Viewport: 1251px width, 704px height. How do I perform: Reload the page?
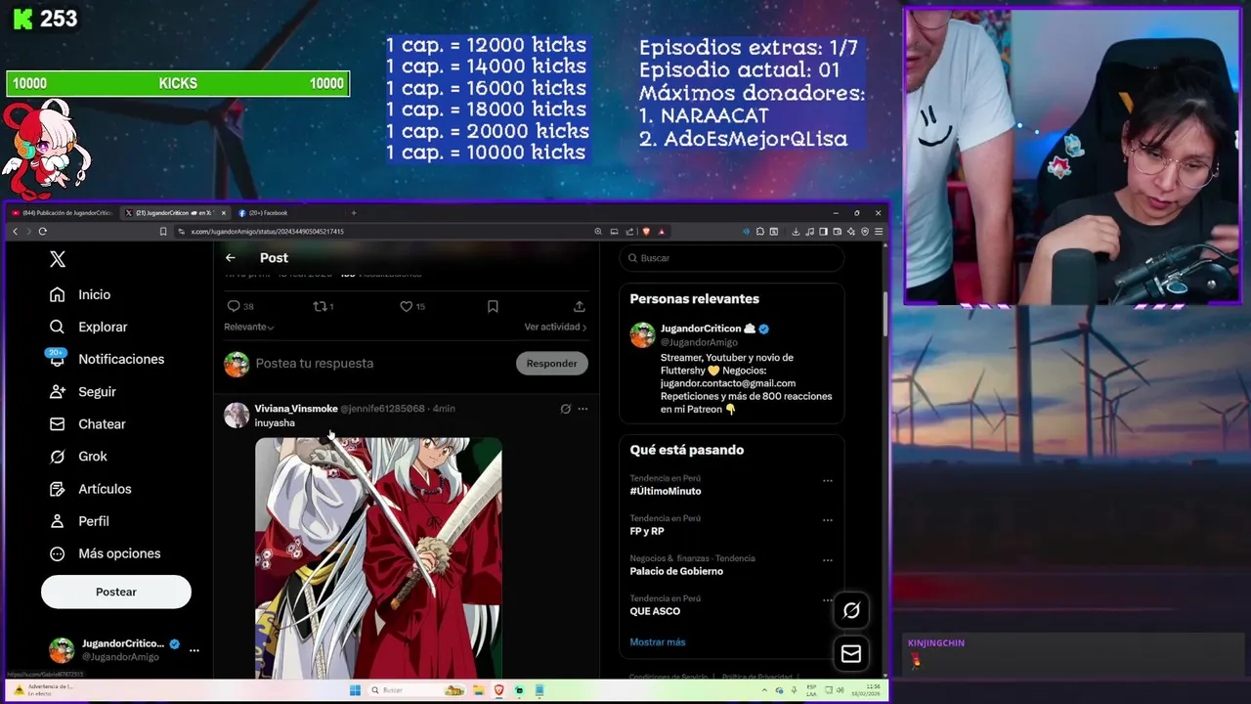pyautogui.click(x=42, y=232)
